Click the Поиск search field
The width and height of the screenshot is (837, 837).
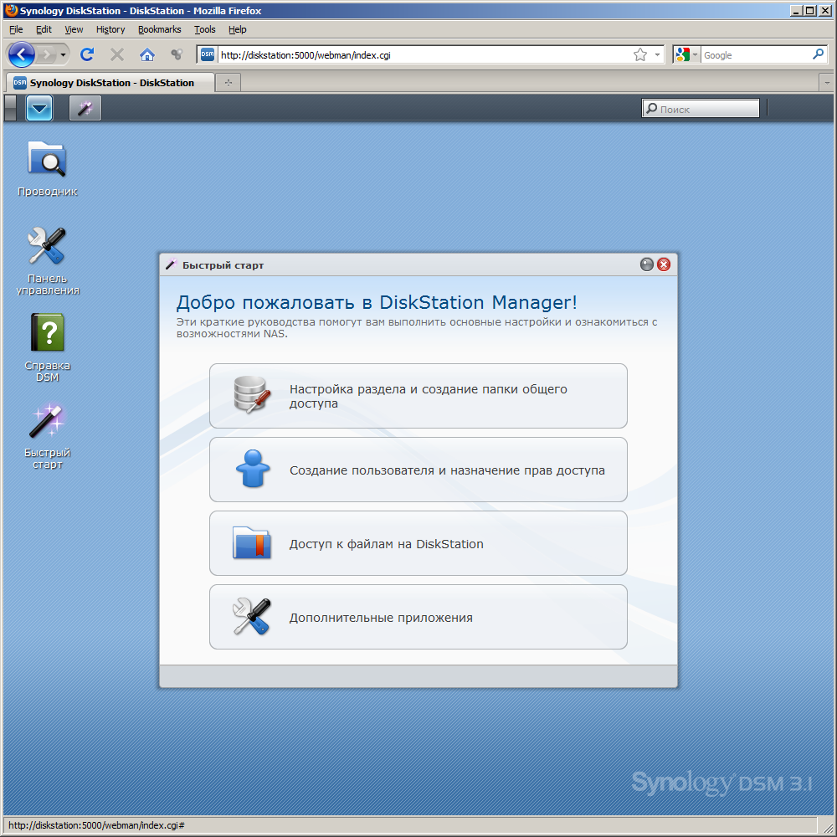[x=701, y=108]
